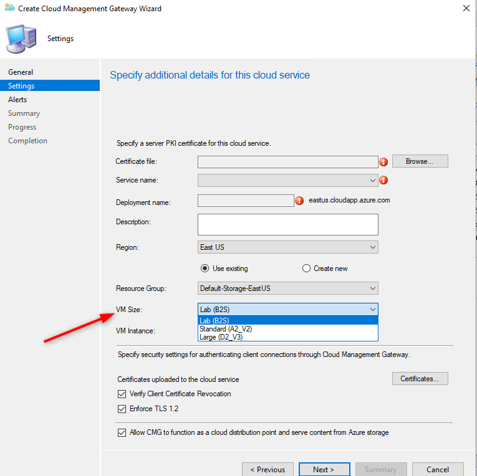Choose Standard (A2_V2) from VM Size list
477x476 pixels.
tap(226, 329)
